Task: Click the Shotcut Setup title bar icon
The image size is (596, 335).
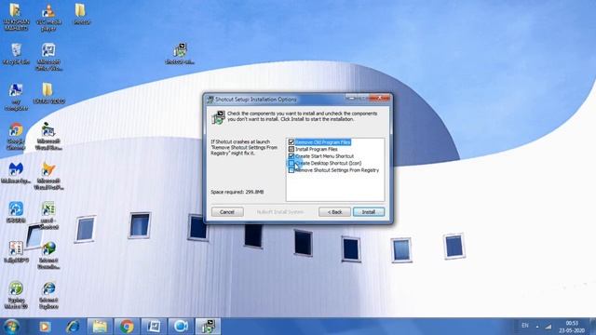Action: [x=210, y=100]
